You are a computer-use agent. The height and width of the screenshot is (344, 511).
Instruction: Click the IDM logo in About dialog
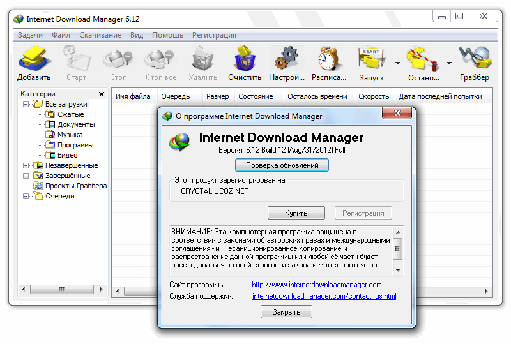179,142
